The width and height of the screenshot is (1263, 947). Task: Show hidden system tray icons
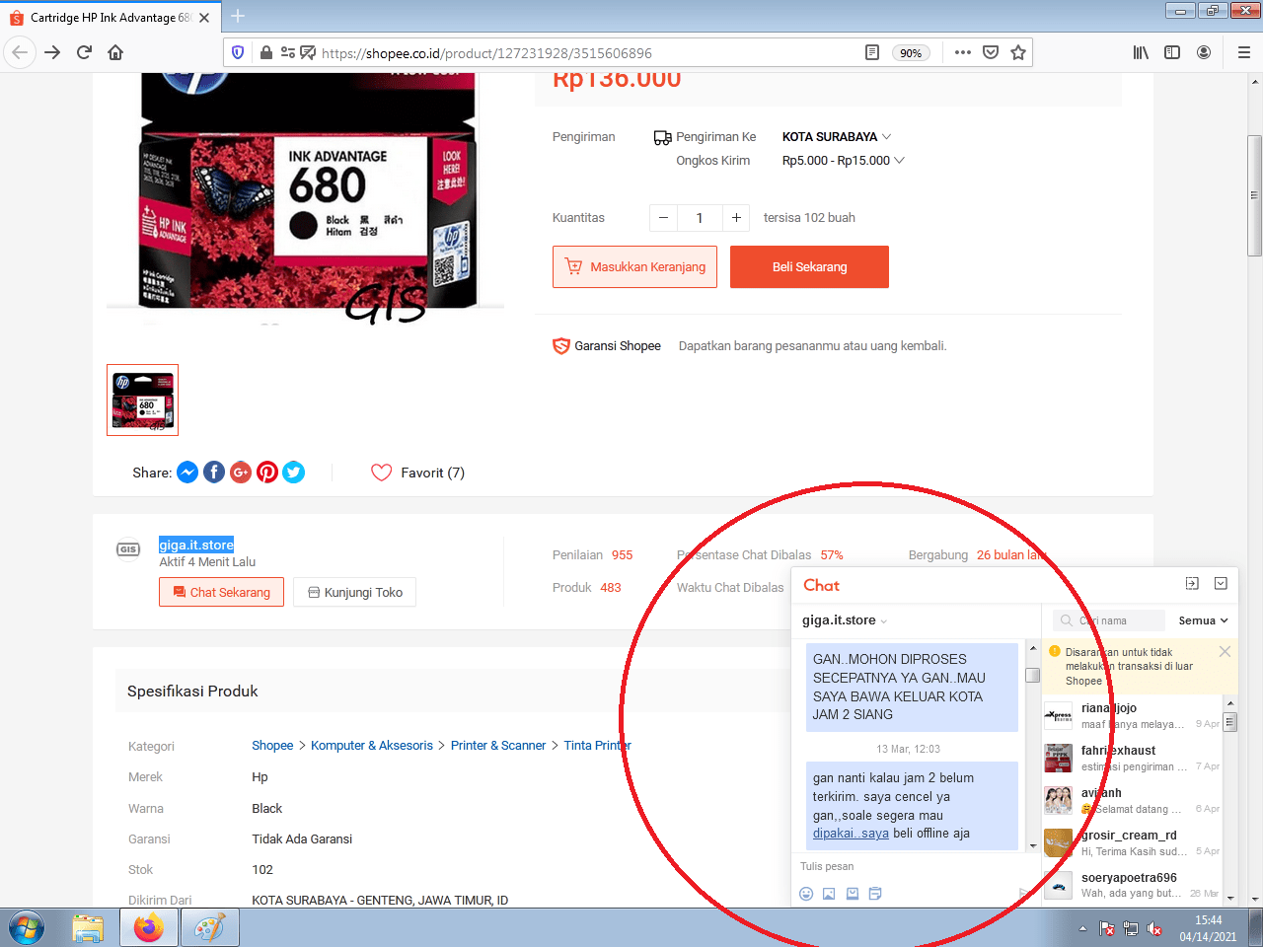(1082, 929)
